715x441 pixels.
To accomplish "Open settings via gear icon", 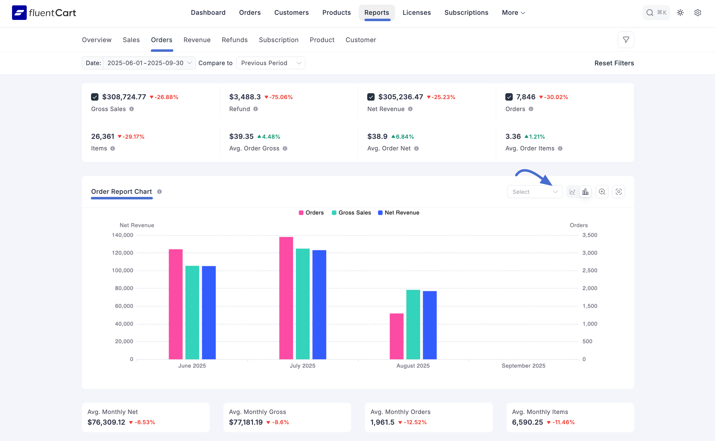I will tap(697, 13).
